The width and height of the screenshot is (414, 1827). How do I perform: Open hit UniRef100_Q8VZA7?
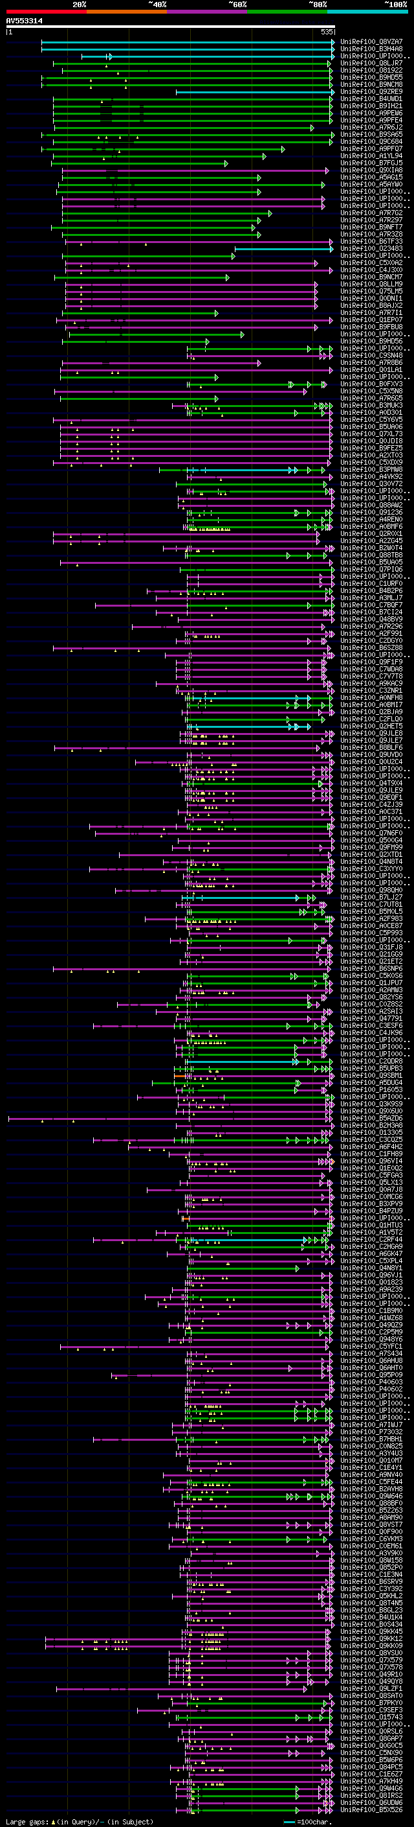(x=371, y=42)
